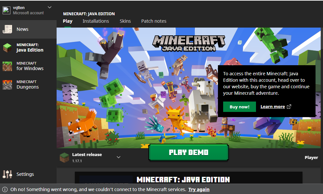Open the Settings label in the sidebar
Image resolution: width=323 pixels, height=194 pixels.
(25, 174)
